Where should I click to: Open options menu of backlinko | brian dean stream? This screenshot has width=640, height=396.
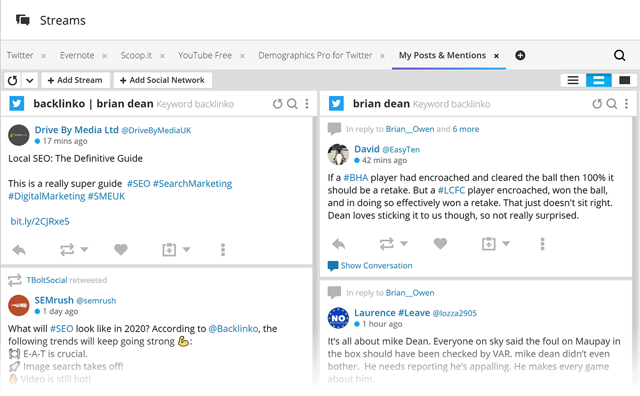click(307, 104)
